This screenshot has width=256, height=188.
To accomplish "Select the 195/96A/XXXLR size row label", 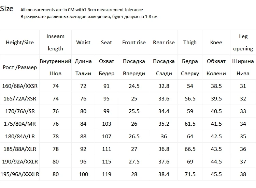I will pyautogui.click(x=20, y=174).
